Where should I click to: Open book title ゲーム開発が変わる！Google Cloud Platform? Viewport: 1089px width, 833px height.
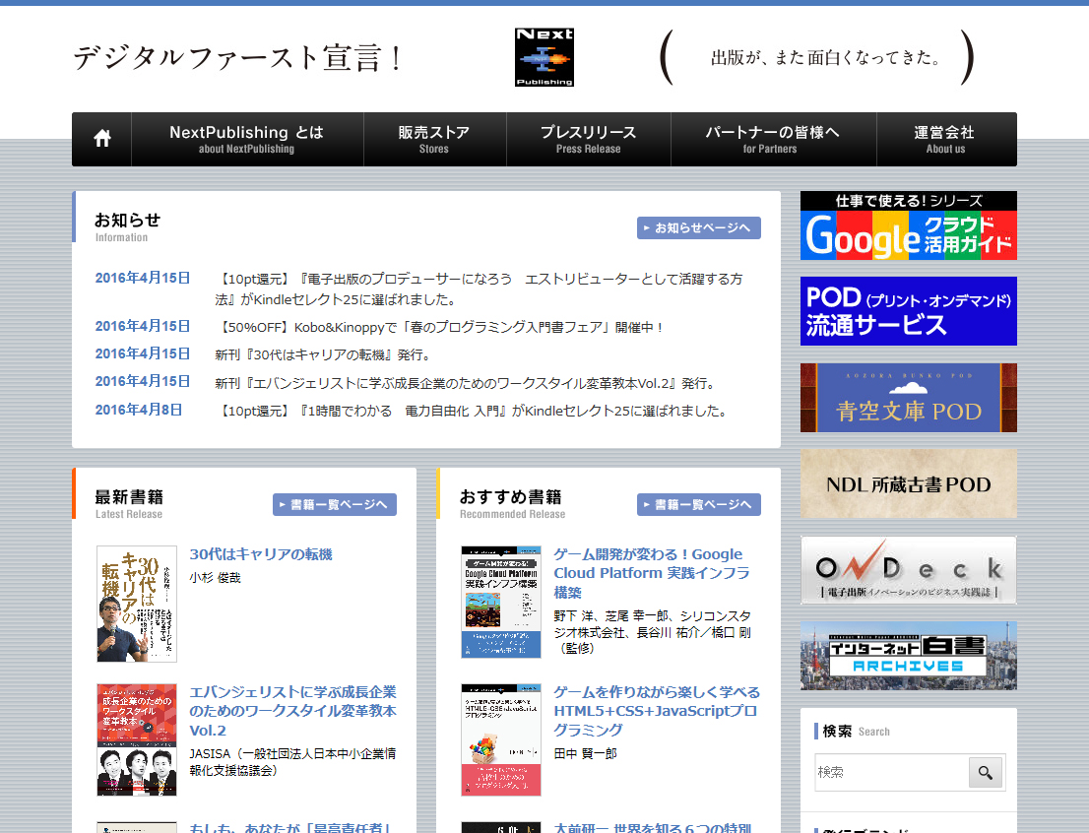pyautogui.click(x=652, y=573)
